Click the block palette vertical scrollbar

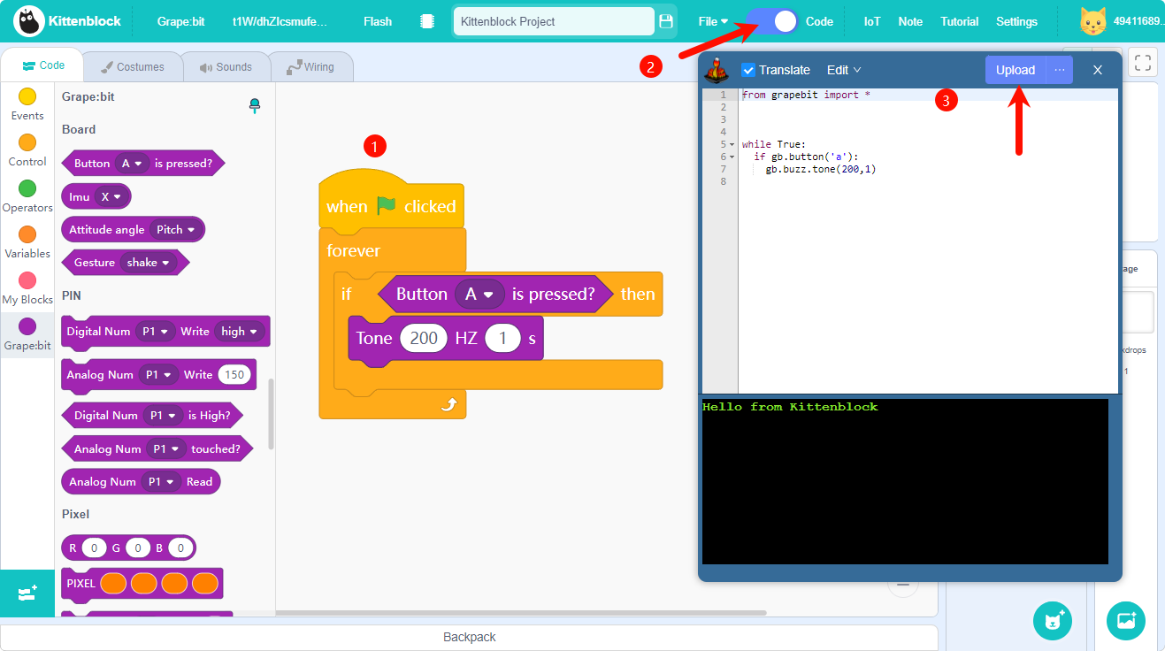click(x=272, y=414)
